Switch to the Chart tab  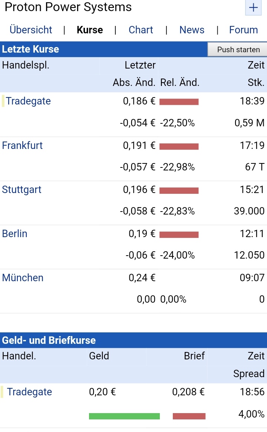(141, 30)
